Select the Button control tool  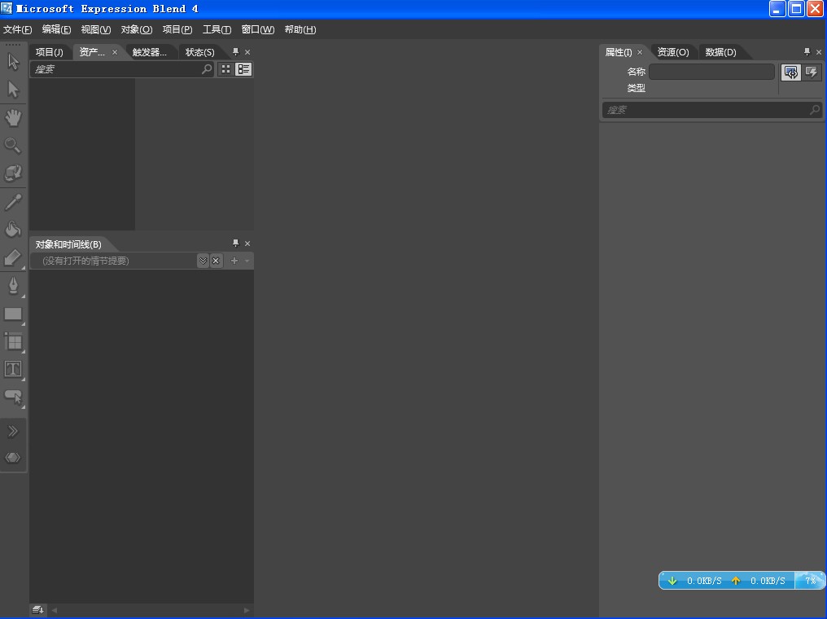point(13,397)
